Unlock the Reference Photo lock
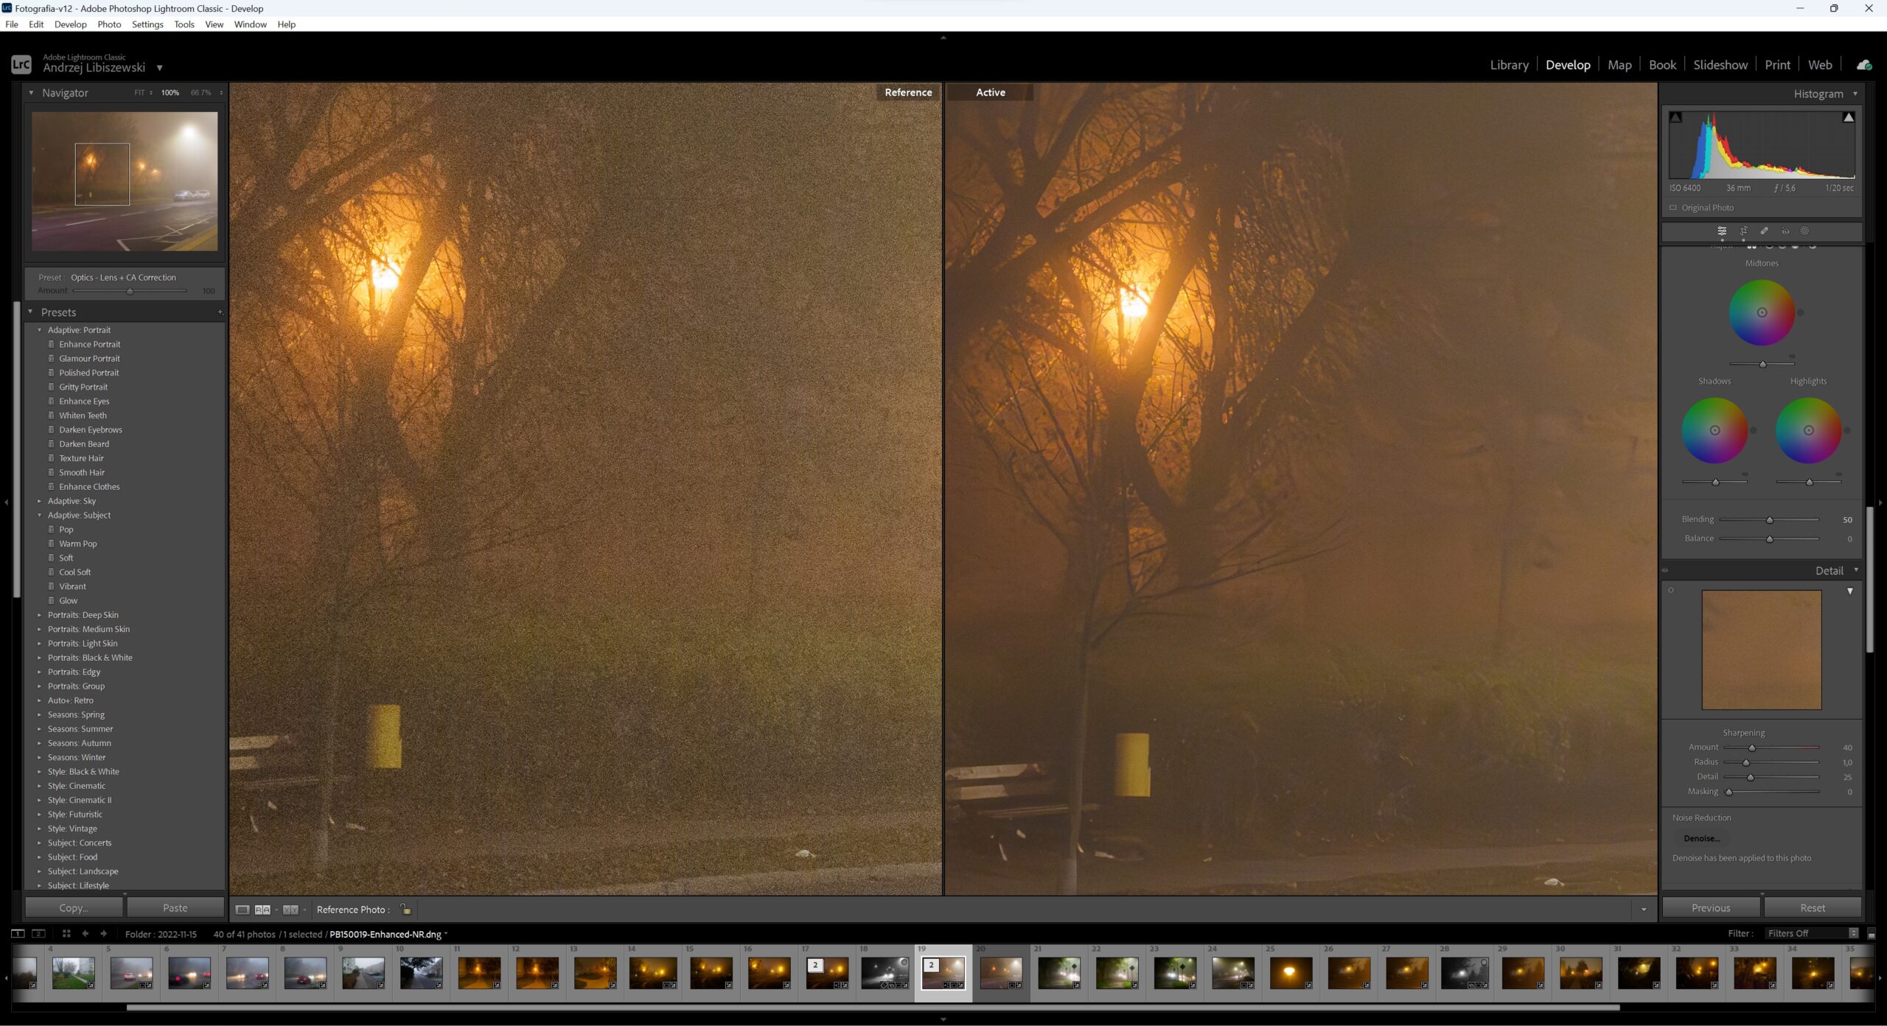The height and width of the screenshot is (1026, 1887). pos(405,908)
